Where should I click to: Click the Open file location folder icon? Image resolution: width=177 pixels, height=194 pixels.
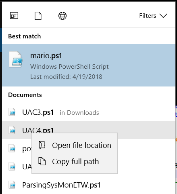click(42, 145)
